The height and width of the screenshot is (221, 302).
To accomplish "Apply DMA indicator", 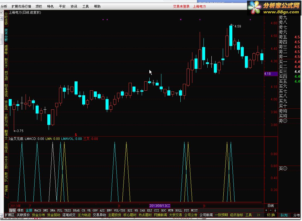I will (x=53, y=210).
